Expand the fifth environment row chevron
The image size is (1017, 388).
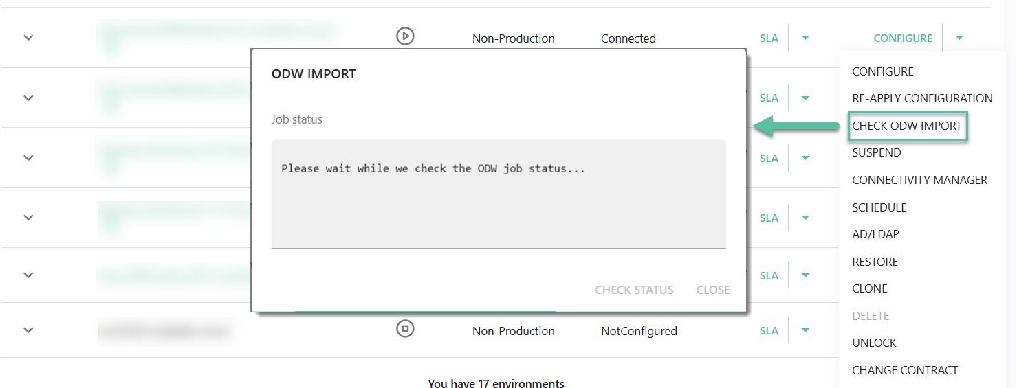(28, 275)
